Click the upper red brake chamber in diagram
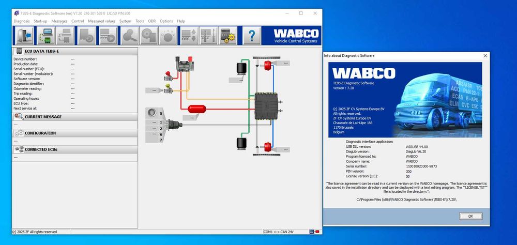 (267, 65)
